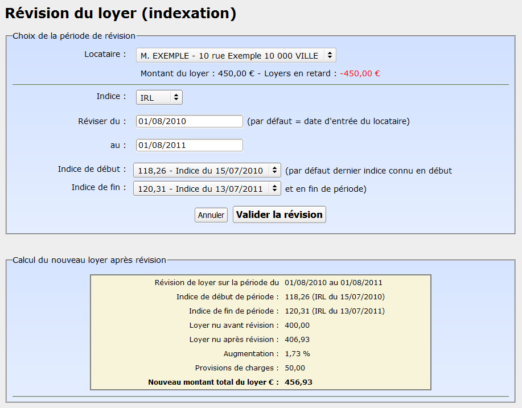
Task: Open the Locataire tenant dropdown
Action: [x=236, y=56]
